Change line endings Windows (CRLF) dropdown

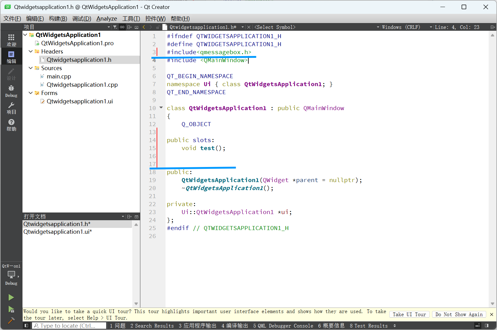pyautogui.click(x=407, y=27)
